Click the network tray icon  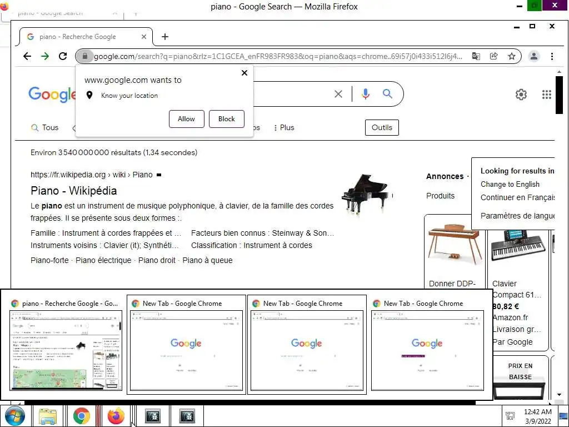click(510, 416)
